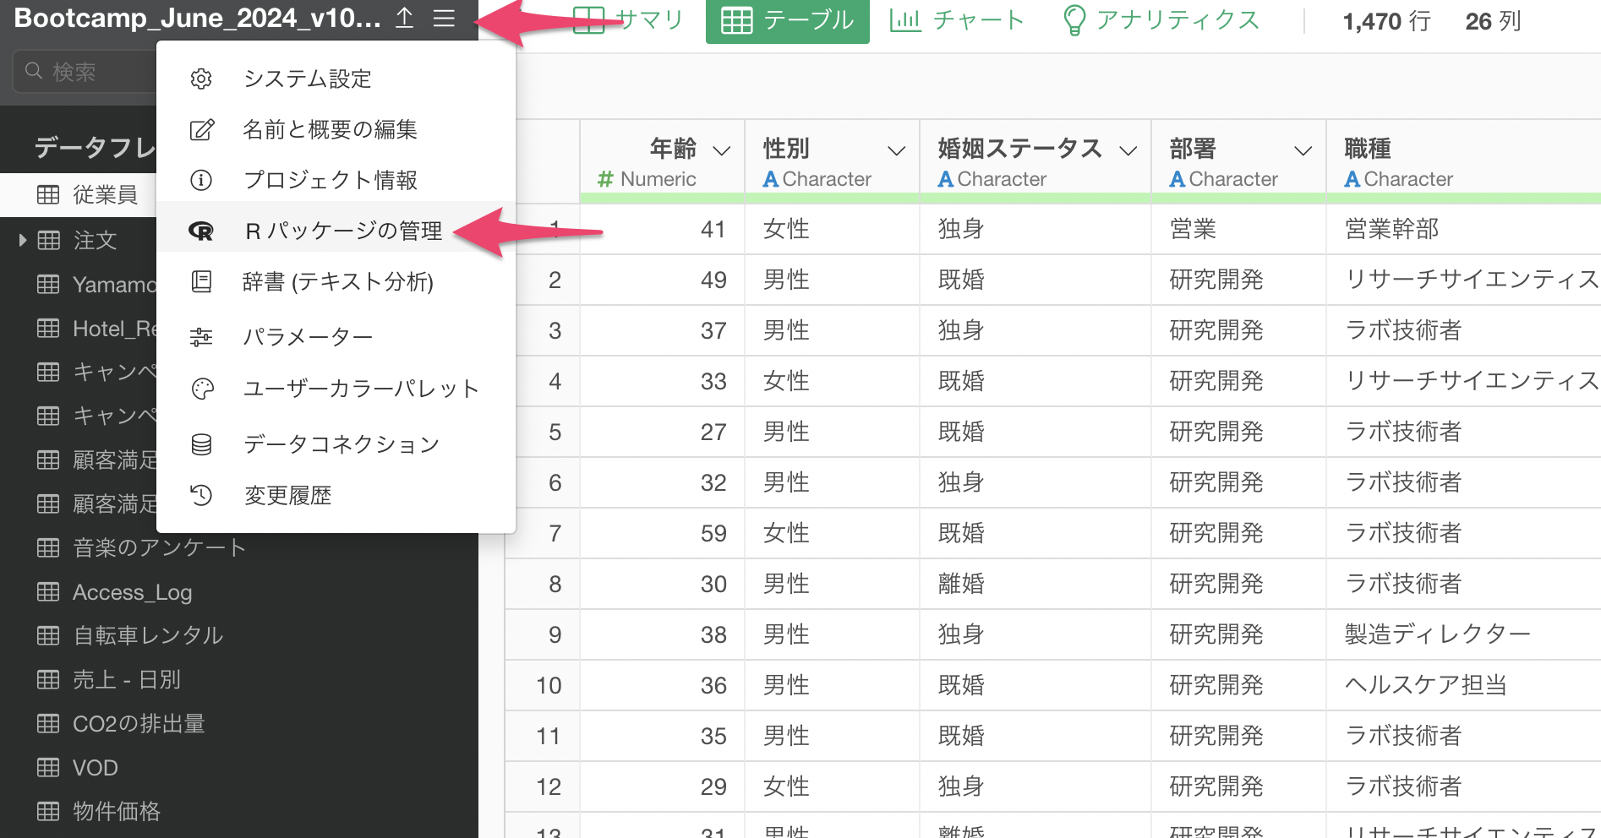Open the 性別 column dropdown chevron
The image size is (1601, 838).
(x=896, y=150)
